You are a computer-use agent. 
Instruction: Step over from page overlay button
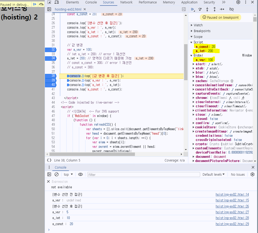pos(41,4)
